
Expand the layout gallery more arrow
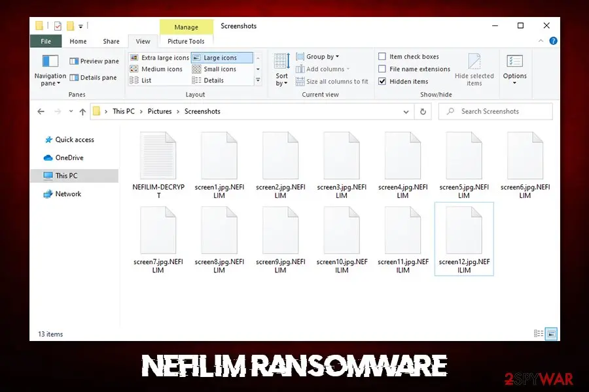click(258, 80)
